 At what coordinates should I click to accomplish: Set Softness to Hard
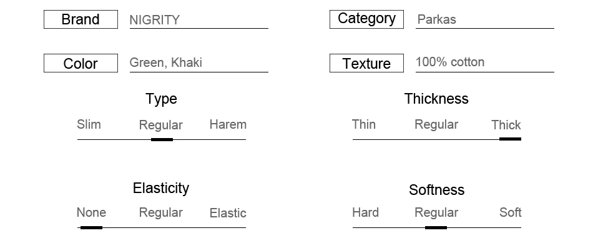click(x=365, y=212)
